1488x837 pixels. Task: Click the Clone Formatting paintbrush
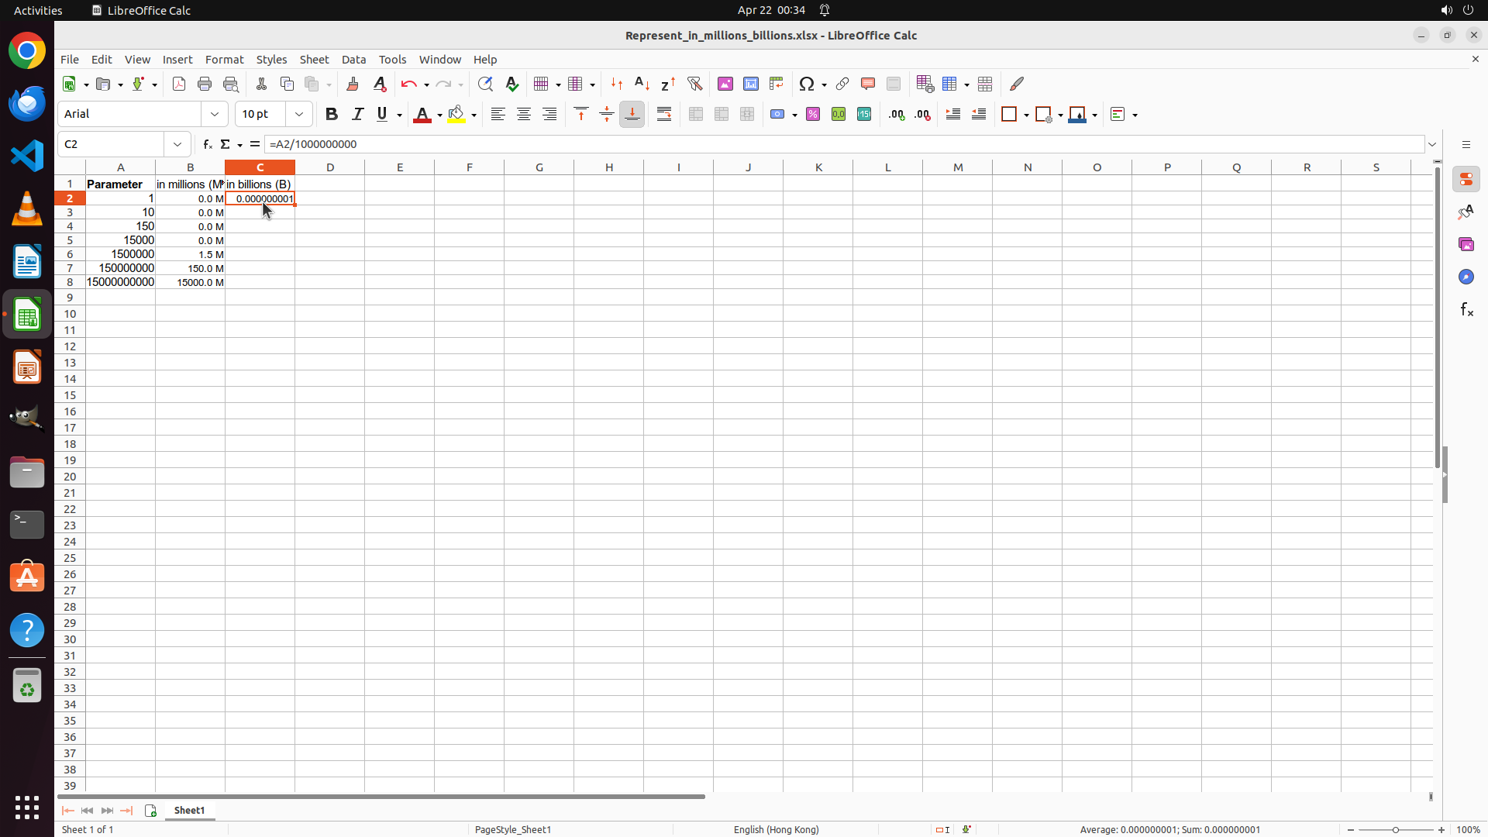click(x=353, y=84)
